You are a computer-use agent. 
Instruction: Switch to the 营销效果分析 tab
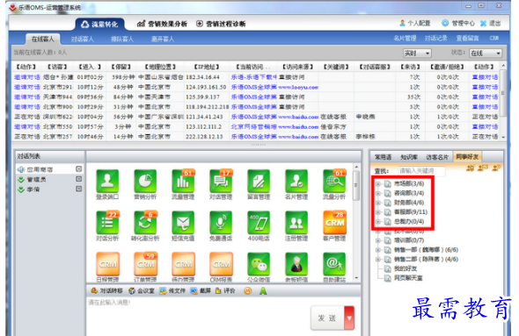click(x=162, y=24)
